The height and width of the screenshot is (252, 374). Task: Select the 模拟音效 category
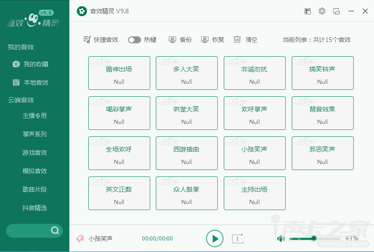coord(35,171)
